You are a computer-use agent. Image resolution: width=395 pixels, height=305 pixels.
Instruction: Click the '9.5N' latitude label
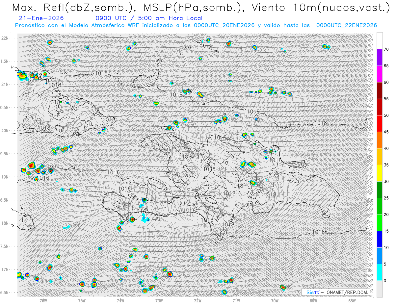pyautogui.click(x=5, y=154)
